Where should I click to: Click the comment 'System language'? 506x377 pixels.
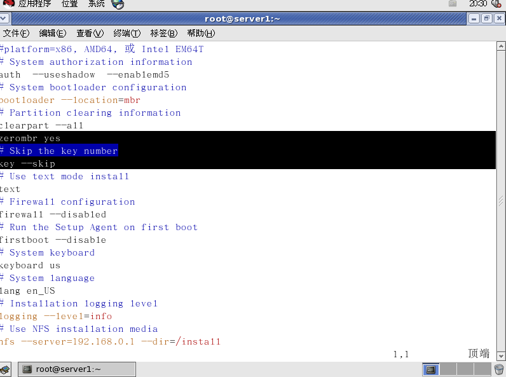pyautogui.click(x=52, y=278)
